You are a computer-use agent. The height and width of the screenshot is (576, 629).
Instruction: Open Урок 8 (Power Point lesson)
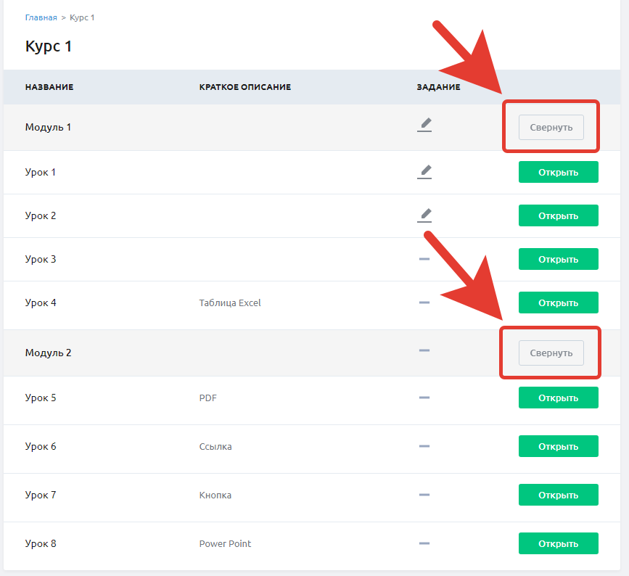pyautogui.click(x=559, y=543)
